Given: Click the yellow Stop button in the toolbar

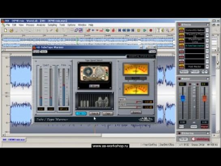Looking at the screenshot, I should (139, 30).
